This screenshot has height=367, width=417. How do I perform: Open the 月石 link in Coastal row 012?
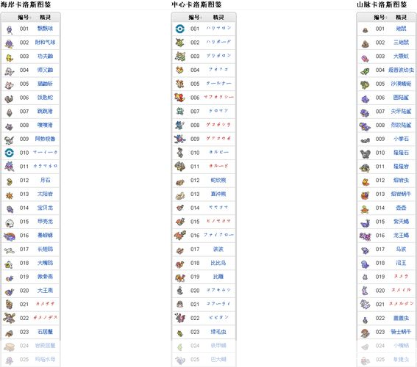coord(45,180)
